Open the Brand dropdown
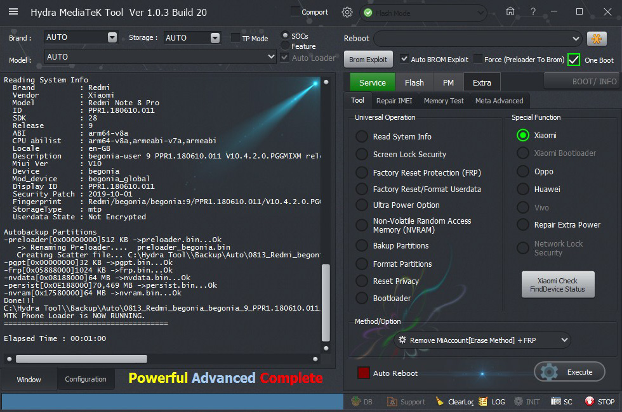622x412 pixels. click(112, 37)
